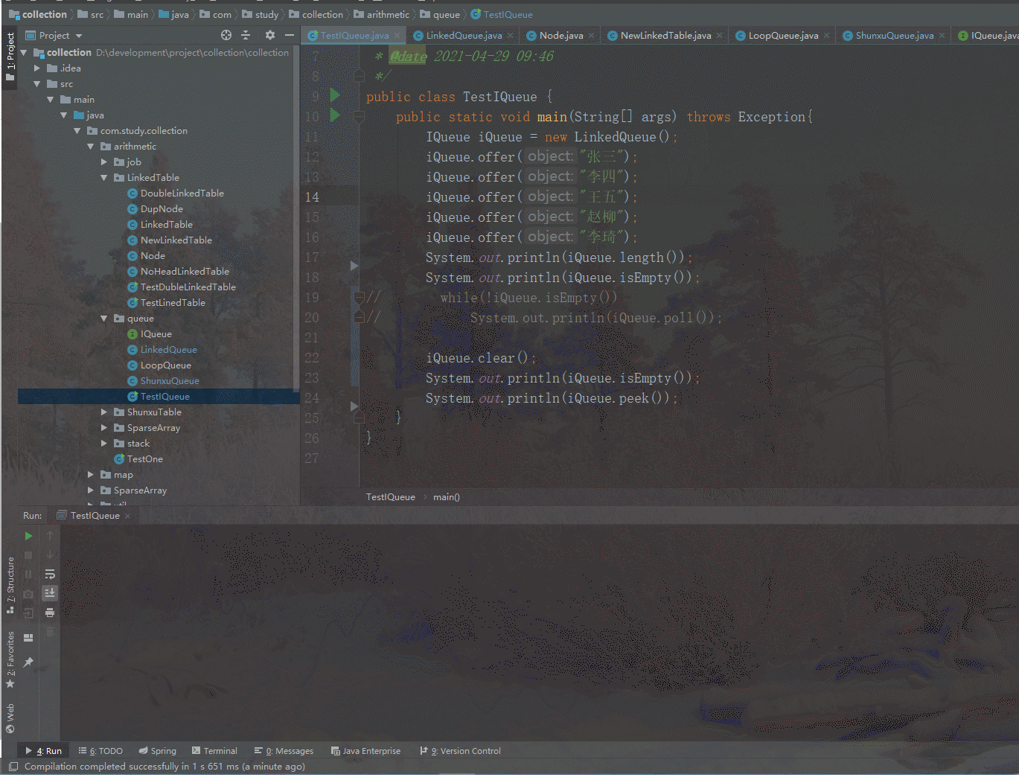Toggle the Project tool window from the left stripe
Viewport: 1019px width, 780px height.
(x=10, y=57)
